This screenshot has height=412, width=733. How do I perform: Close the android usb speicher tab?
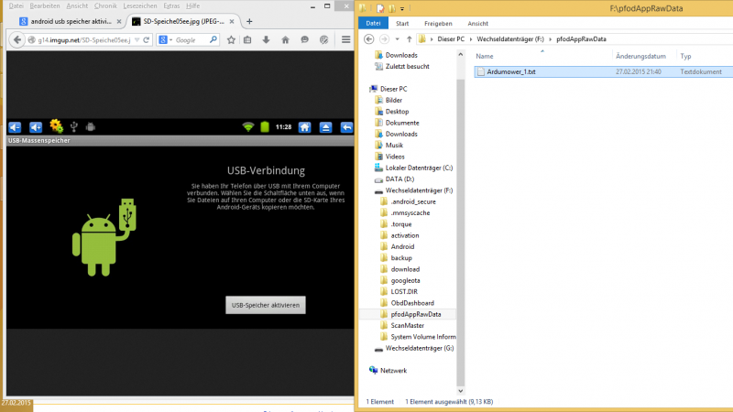pos(119,21)
